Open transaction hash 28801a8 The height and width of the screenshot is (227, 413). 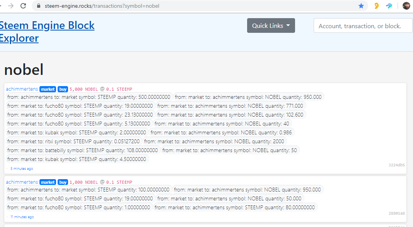396,213
